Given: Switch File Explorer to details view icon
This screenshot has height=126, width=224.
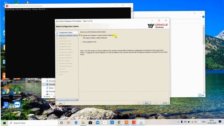Looking at the screenshot, I should [200, 95].
